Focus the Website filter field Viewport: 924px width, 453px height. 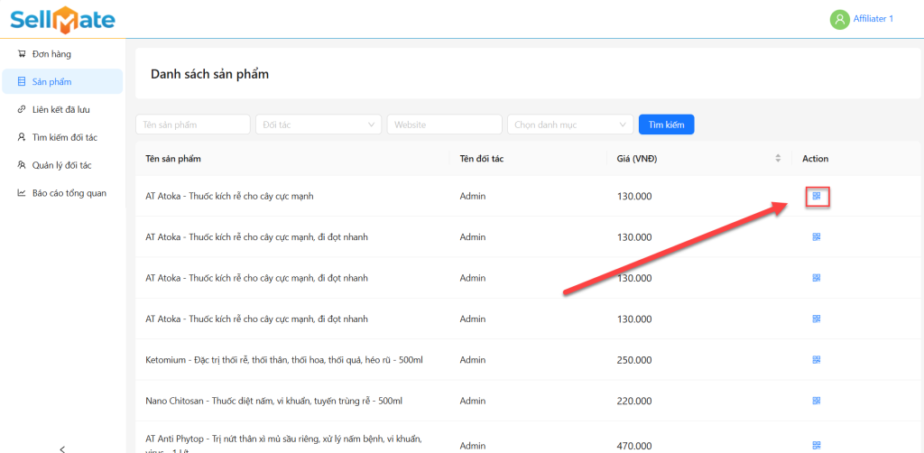click(x=444, y=125)
